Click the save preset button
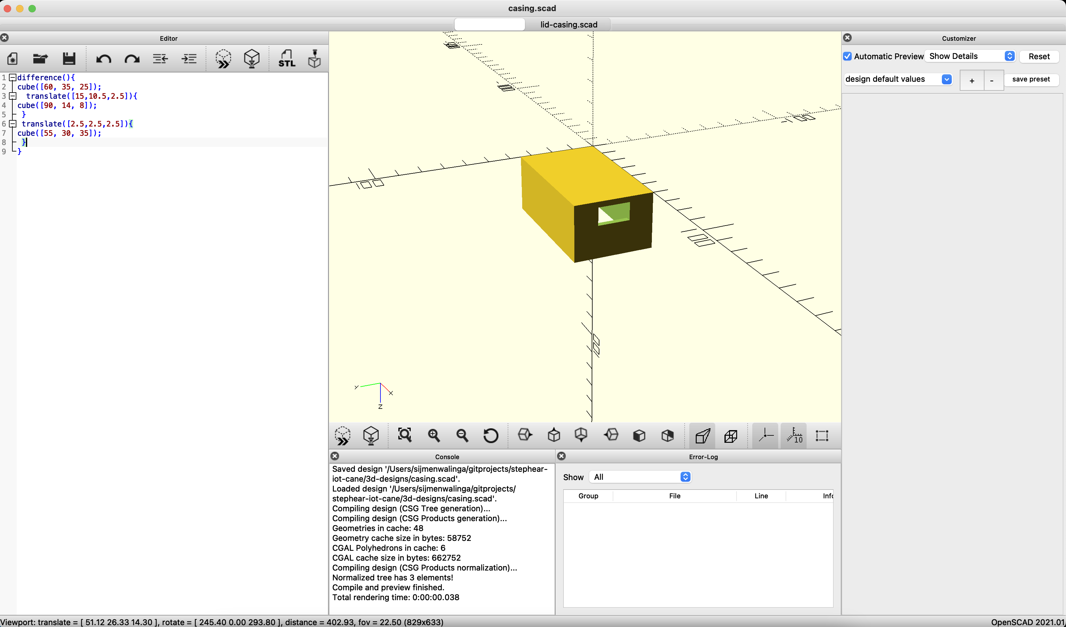Image resolution: width=1066 pixels, height=627 pixels. point(1031,79)
